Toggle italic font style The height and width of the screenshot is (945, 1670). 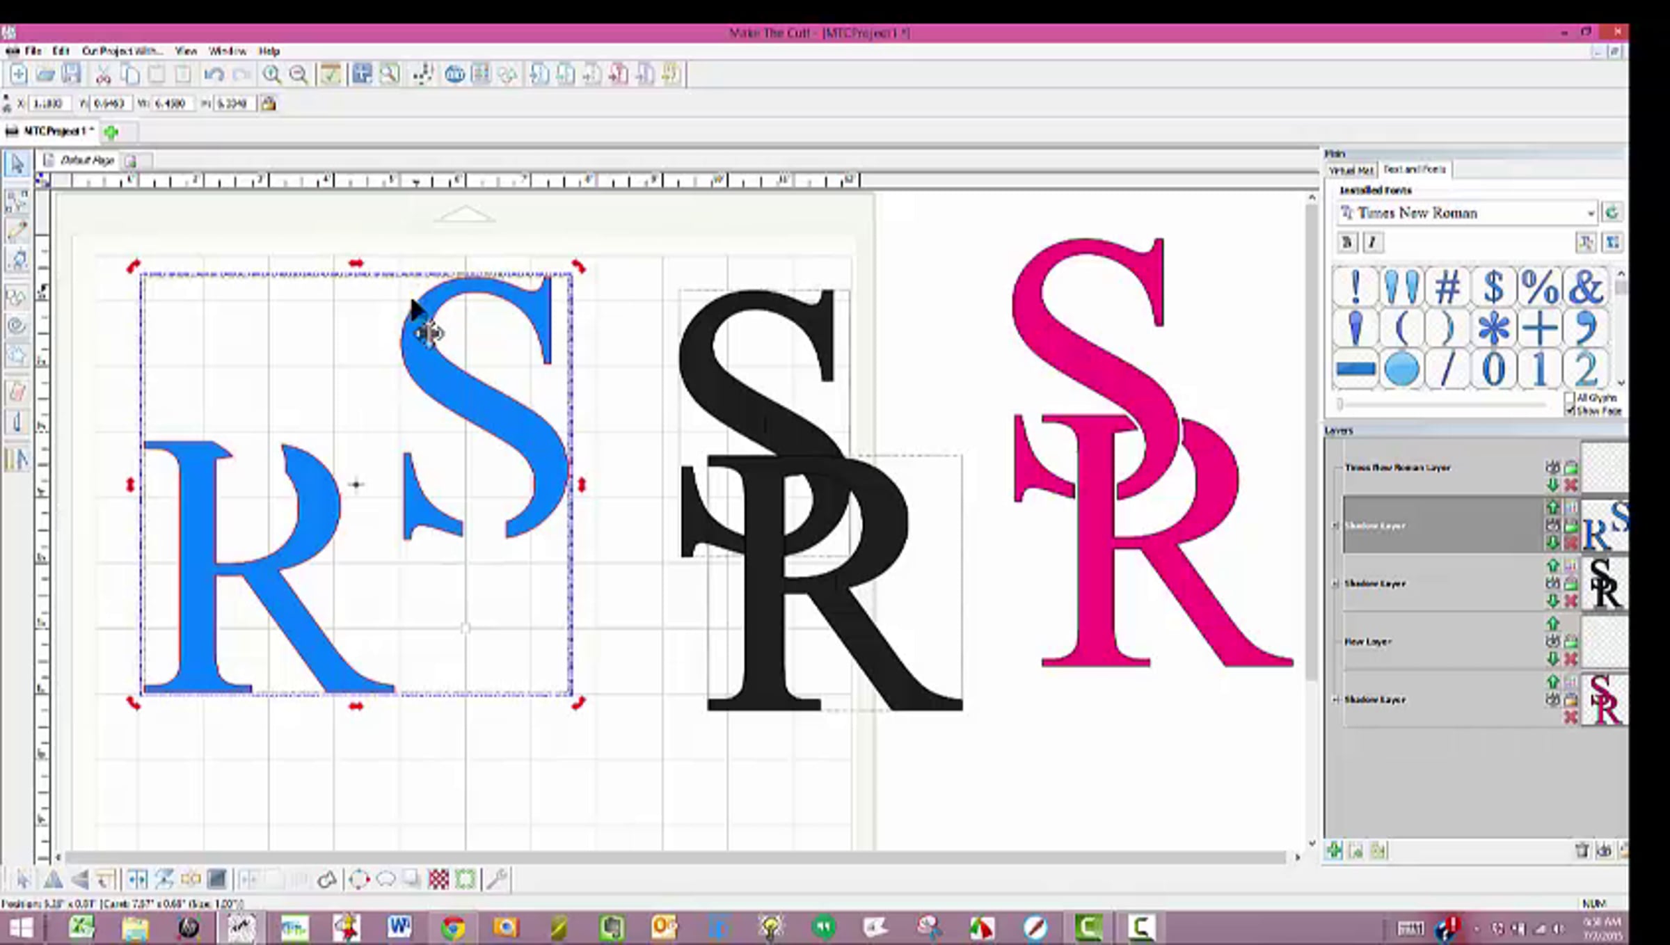1372,242
